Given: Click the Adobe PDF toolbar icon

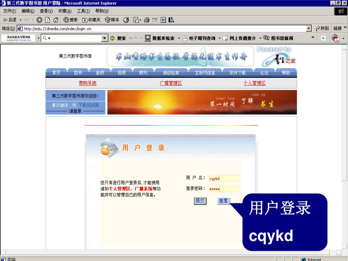Looking at the screenshot, I should [x=335, y=38].
